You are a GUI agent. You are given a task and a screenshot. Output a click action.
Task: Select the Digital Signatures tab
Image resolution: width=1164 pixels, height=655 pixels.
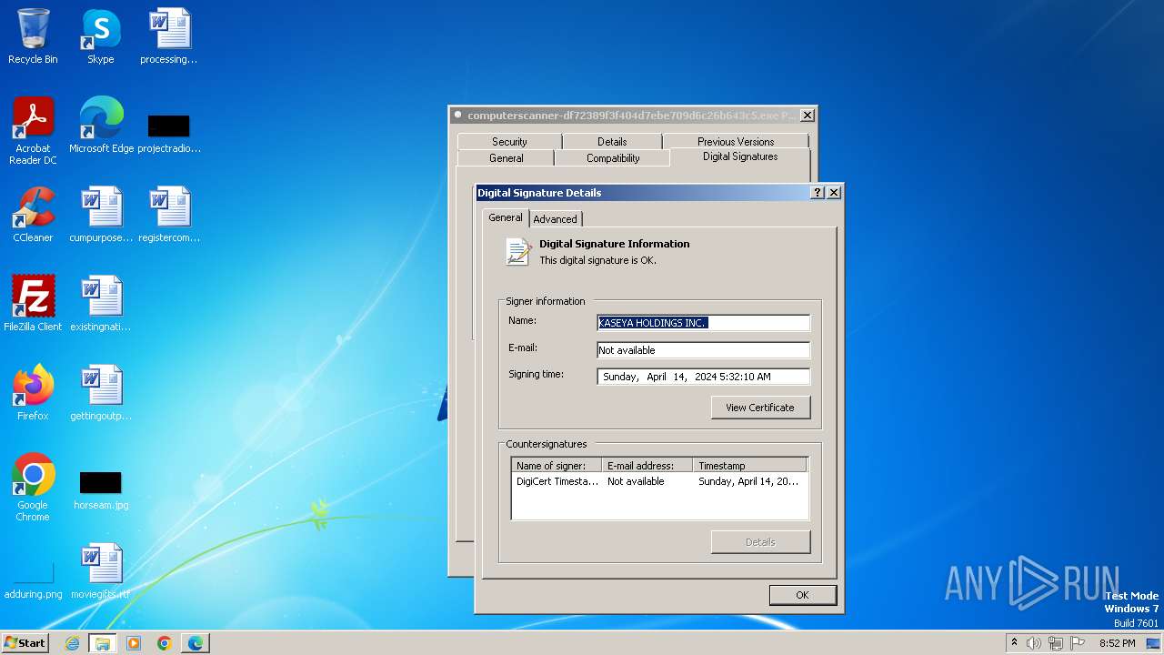click(x=740, y=156)
